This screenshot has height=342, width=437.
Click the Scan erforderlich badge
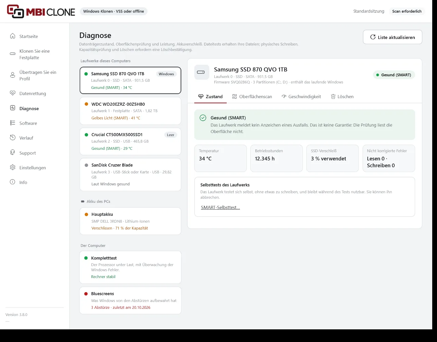coord(407,11)
